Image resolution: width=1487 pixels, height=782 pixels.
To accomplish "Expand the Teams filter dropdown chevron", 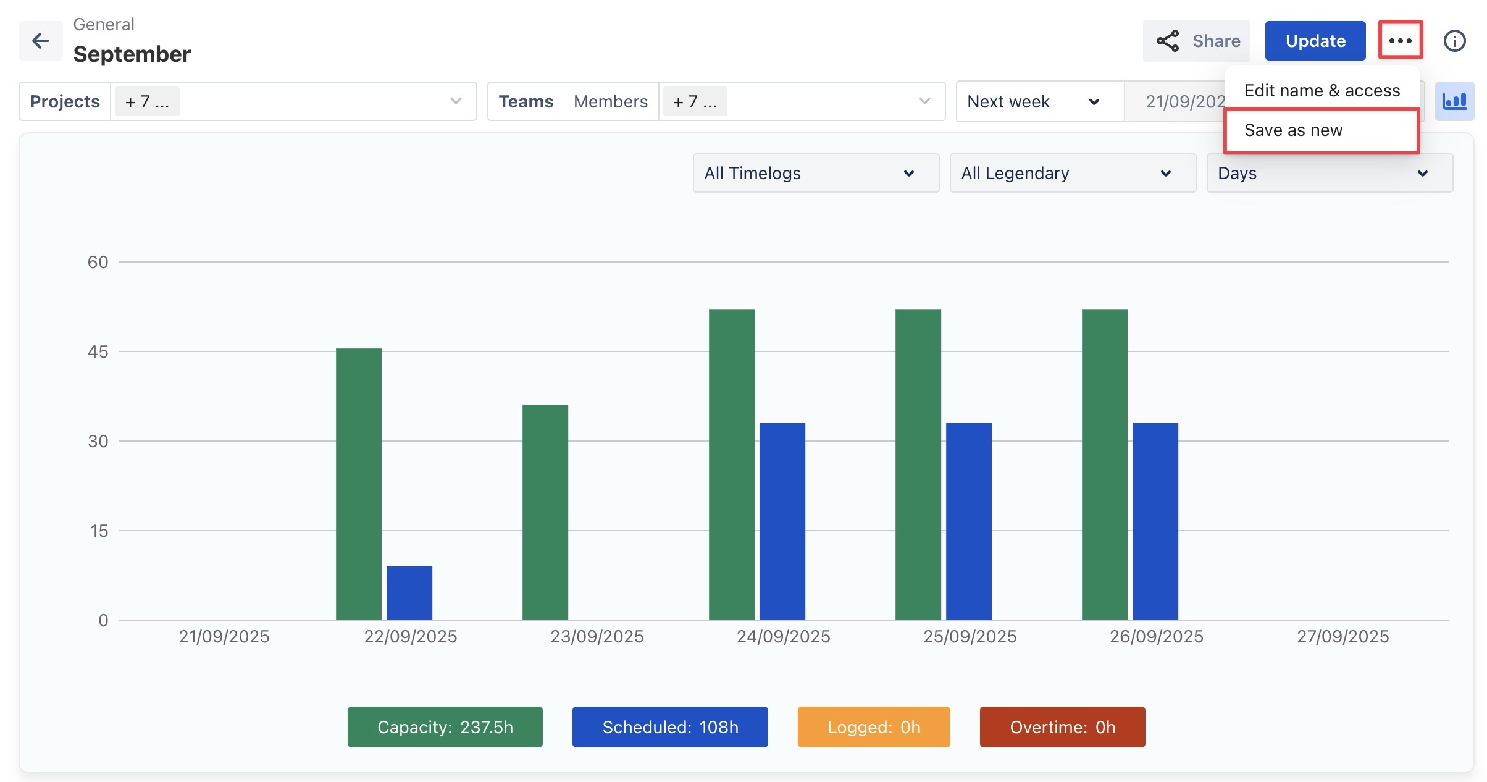I will pyautogui.click(x=924, y=101).
